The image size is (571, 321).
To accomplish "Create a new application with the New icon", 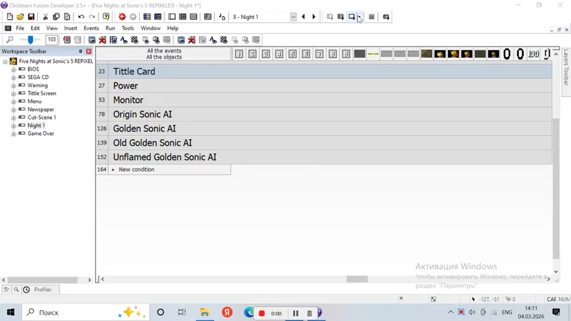I will coord(10,16).
